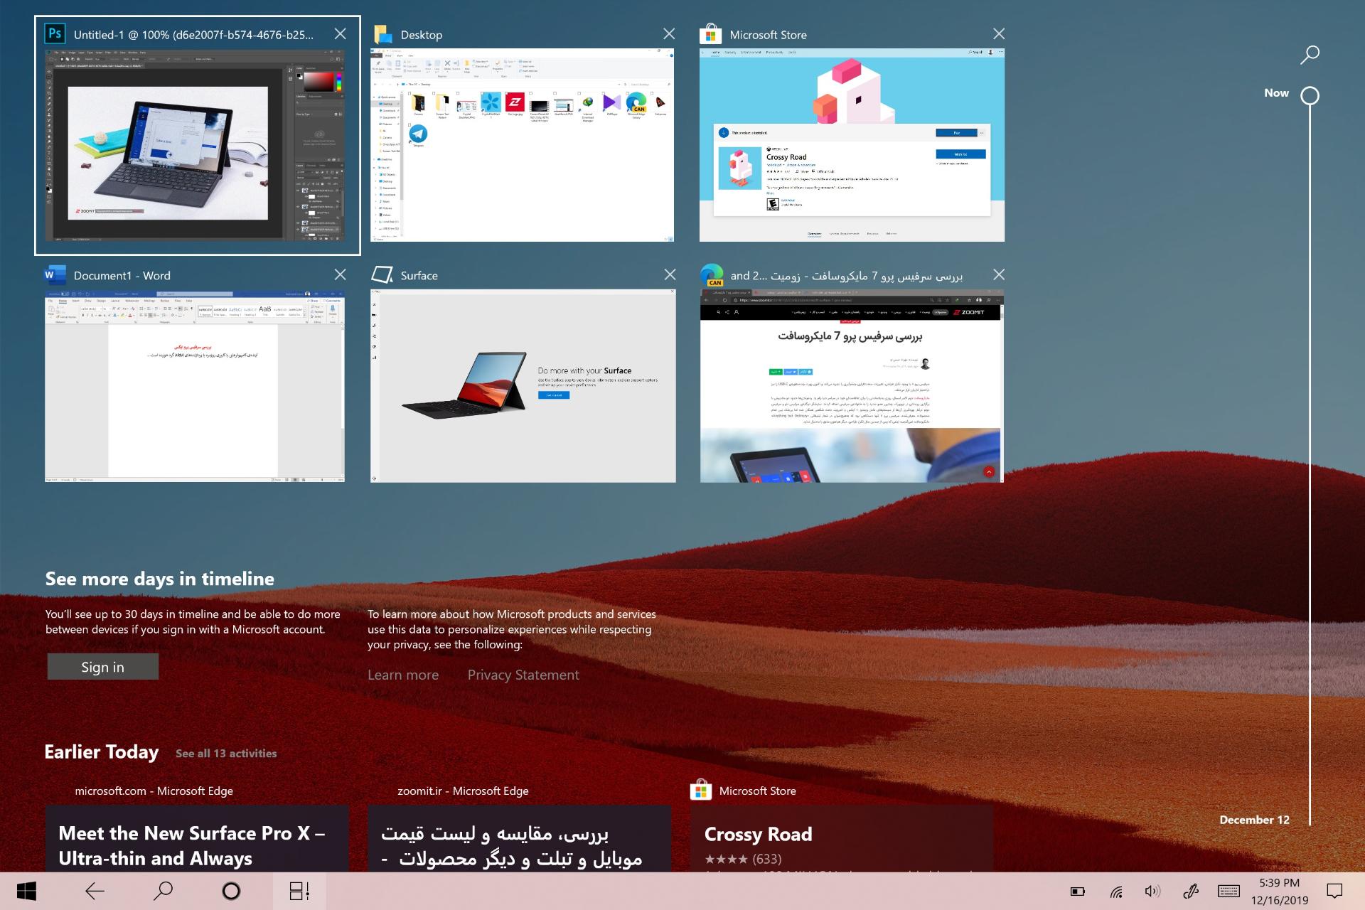Open the Learn more link
The image size is (1365, 910).
pos(403,675)
